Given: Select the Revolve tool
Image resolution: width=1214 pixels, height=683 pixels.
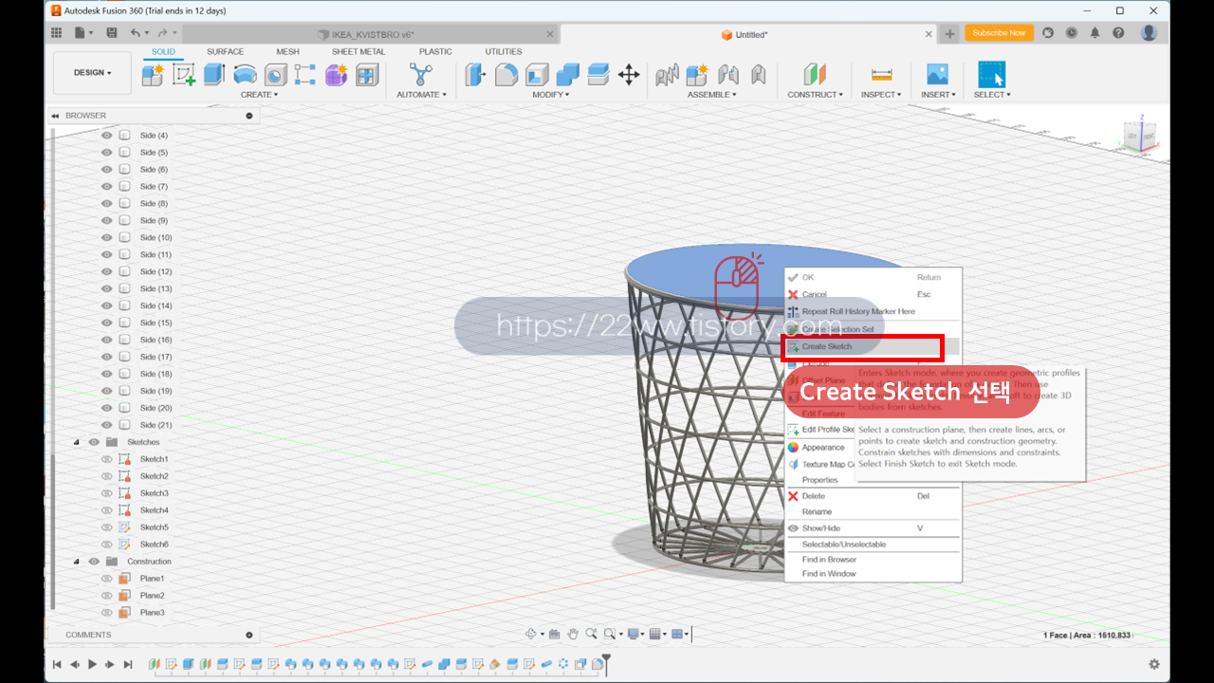Looking at the screenshot, I should [x=245, y=74].
